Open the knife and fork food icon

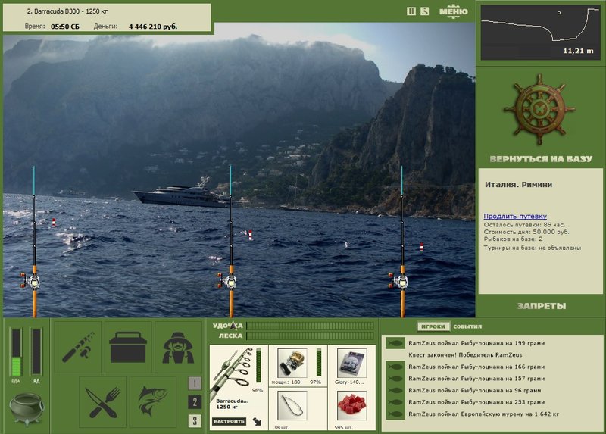(x=103, y=402)
